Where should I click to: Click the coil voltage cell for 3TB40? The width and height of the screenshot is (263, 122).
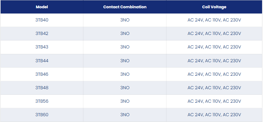[x=214, y=20]
